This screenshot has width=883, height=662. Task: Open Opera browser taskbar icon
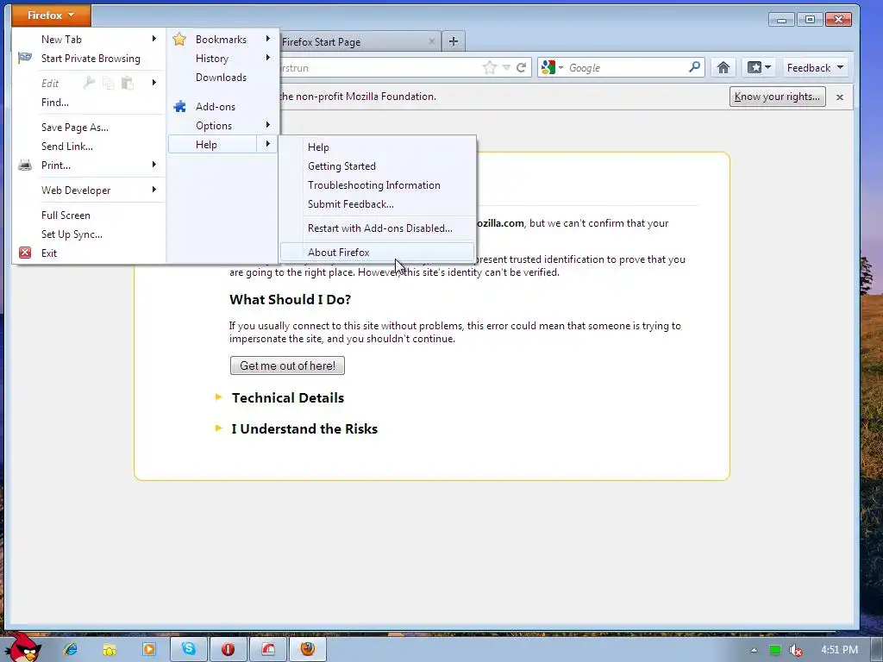tap(228, 649)
